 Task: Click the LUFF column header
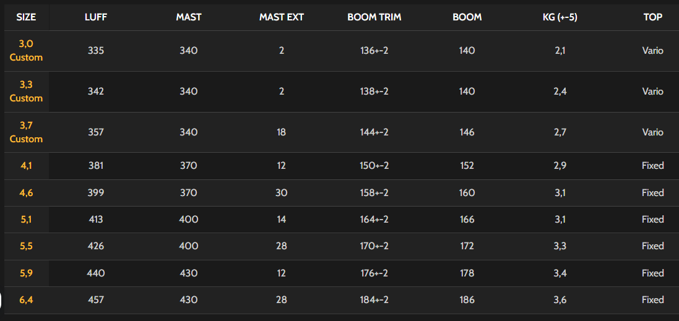pyautogui.click(x=96, y=17)
